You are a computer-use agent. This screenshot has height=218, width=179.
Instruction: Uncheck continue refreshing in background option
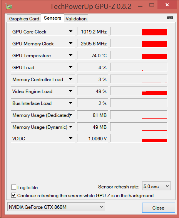click(x=13, y=195)
